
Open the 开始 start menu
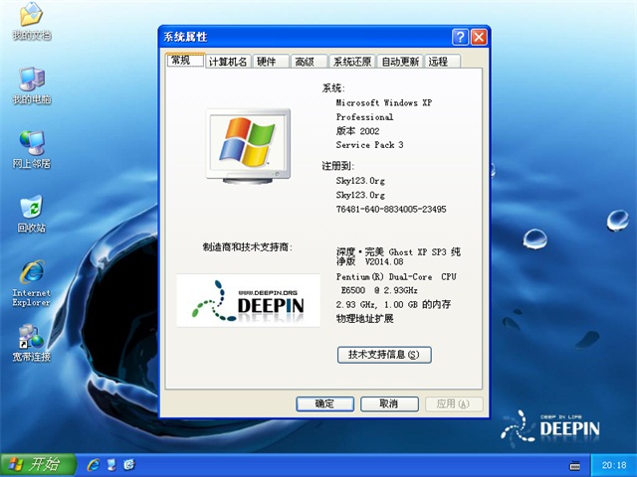pos(35,464)
